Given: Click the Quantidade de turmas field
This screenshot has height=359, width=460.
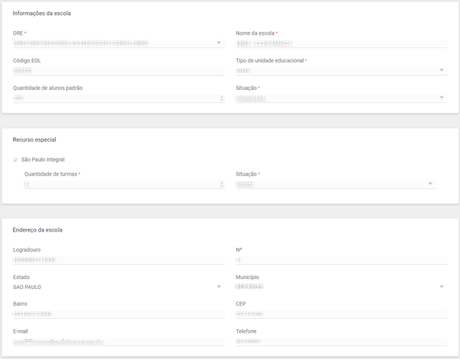Looking at the screenshot, I should [125, 184].
